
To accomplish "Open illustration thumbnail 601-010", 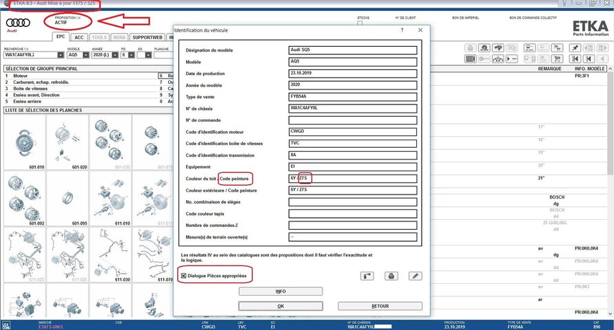I will tap(25, 142).
